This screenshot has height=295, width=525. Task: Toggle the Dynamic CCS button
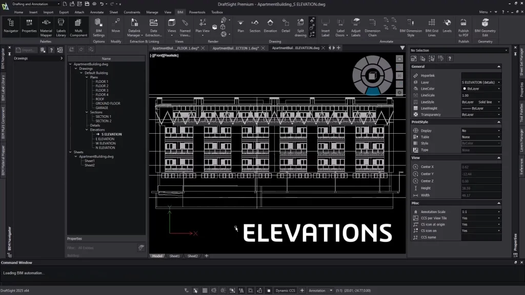pos(285,290)
